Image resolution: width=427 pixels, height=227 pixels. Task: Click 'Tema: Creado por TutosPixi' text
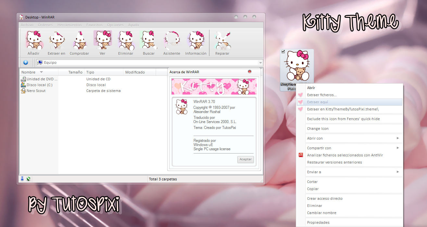pos(215,128)
